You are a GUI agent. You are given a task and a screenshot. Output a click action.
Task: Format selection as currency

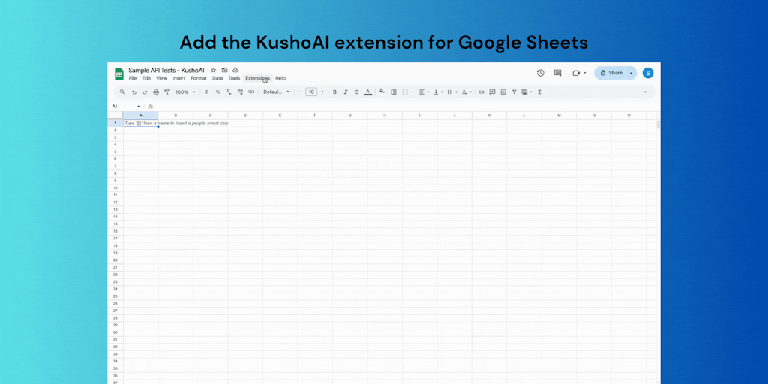coord(207,91)
